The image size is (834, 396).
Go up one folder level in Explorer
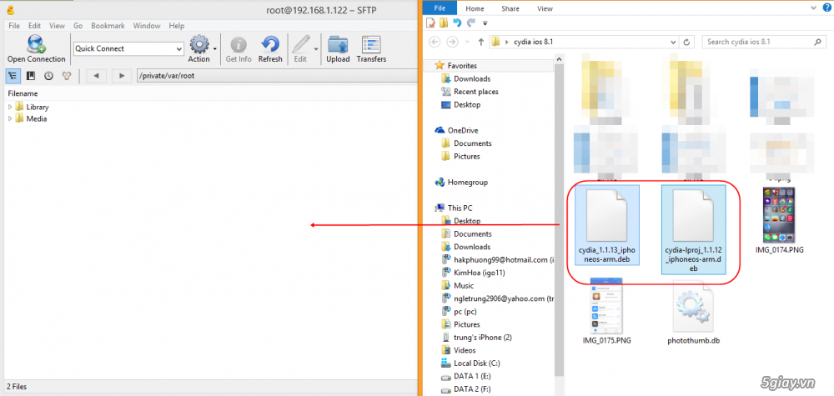coord(481,42)
